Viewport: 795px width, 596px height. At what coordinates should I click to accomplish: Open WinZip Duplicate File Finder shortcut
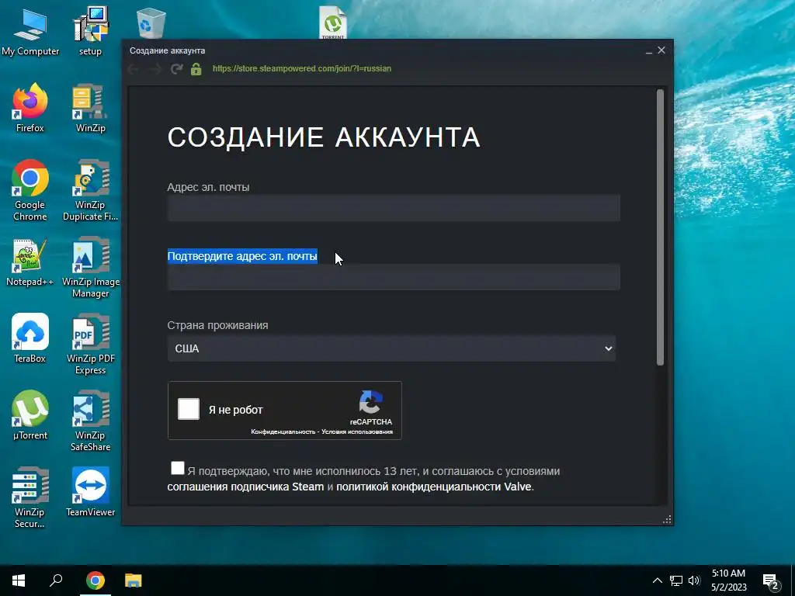coord(90,191)
